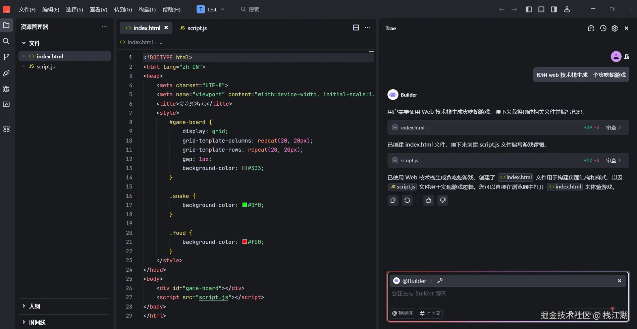Toggle the left sidebar visibility
Image resolution: width=637 pixels, height=329 pixels.
pos(529,9)
